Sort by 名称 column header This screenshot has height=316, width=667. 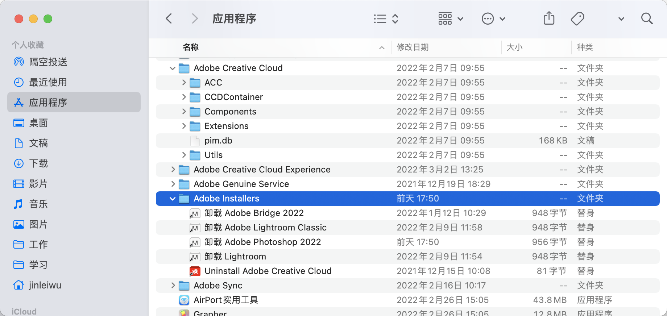tap(191, 47)
